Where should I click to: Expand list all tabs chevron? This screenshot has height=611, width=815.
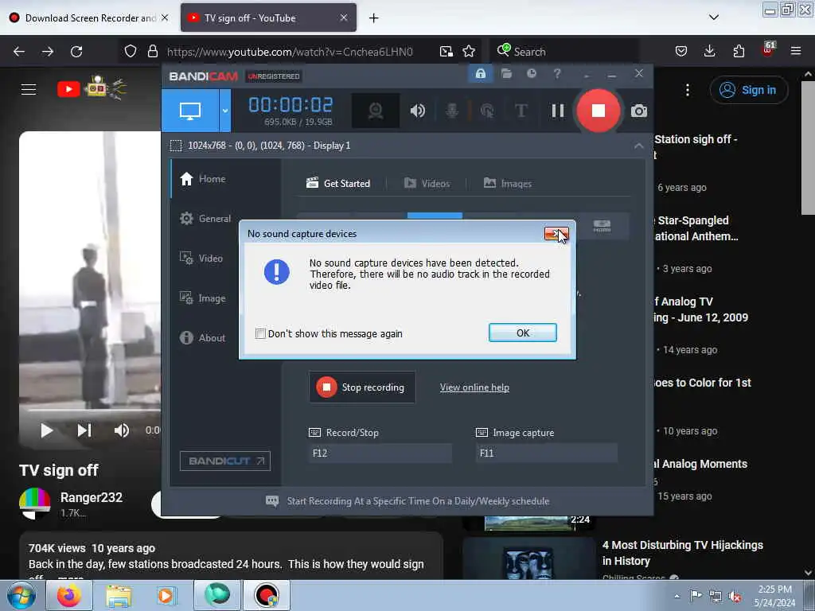coord(714,18)
